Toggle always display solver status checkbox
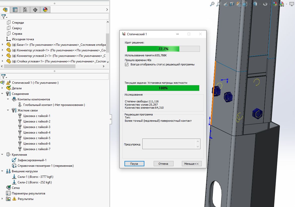The height and width of the screenshot is (207, 295). [x=127, y=65]
